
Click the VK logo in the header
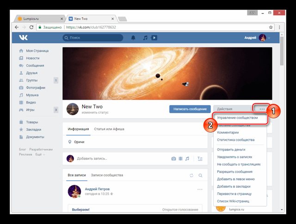coord(23,38)
